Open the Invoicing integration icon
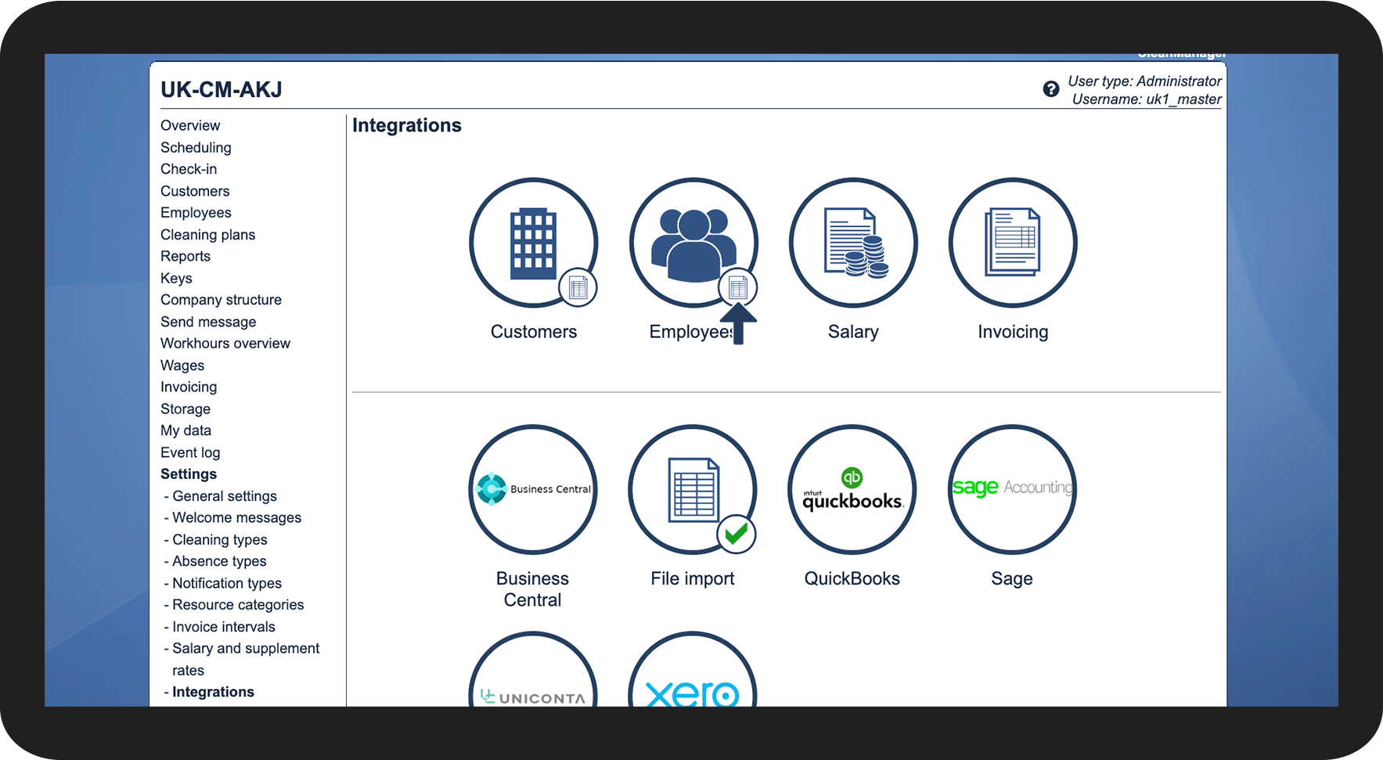The image size is (1383, 760). pyautogui.click(x=1013, y=243)
